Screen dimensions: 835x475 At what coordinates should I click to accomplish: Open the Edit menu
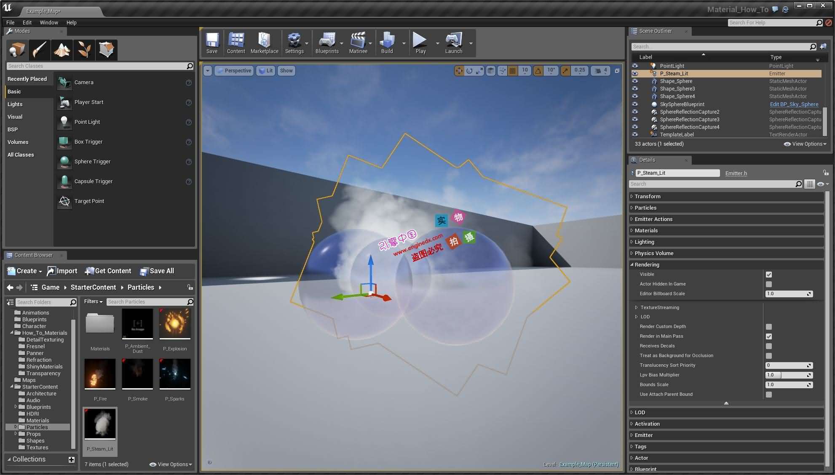(x=27, y=23)
